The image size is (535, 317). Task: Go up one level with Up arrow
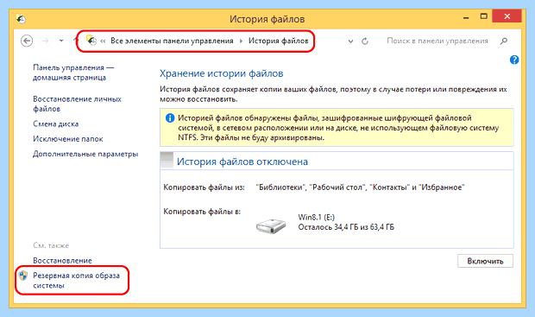click(75, 41)
